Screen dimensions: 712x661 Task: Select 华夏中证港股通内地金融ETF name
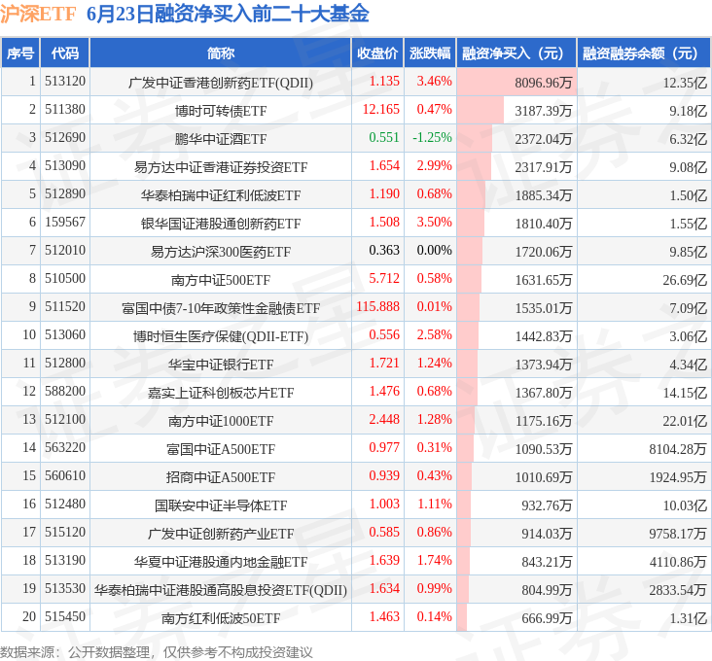pos(221,562)
